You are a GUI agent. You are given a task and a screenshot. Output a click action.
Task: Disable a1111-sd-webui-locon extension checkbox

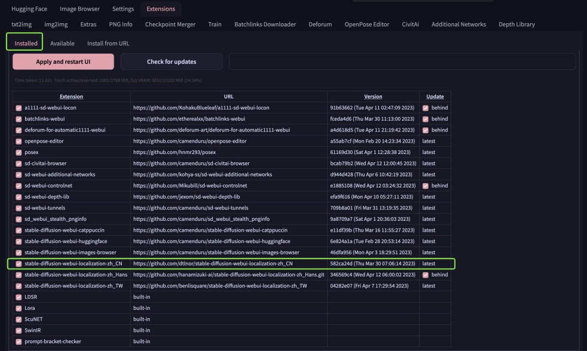tap(19, 107)
